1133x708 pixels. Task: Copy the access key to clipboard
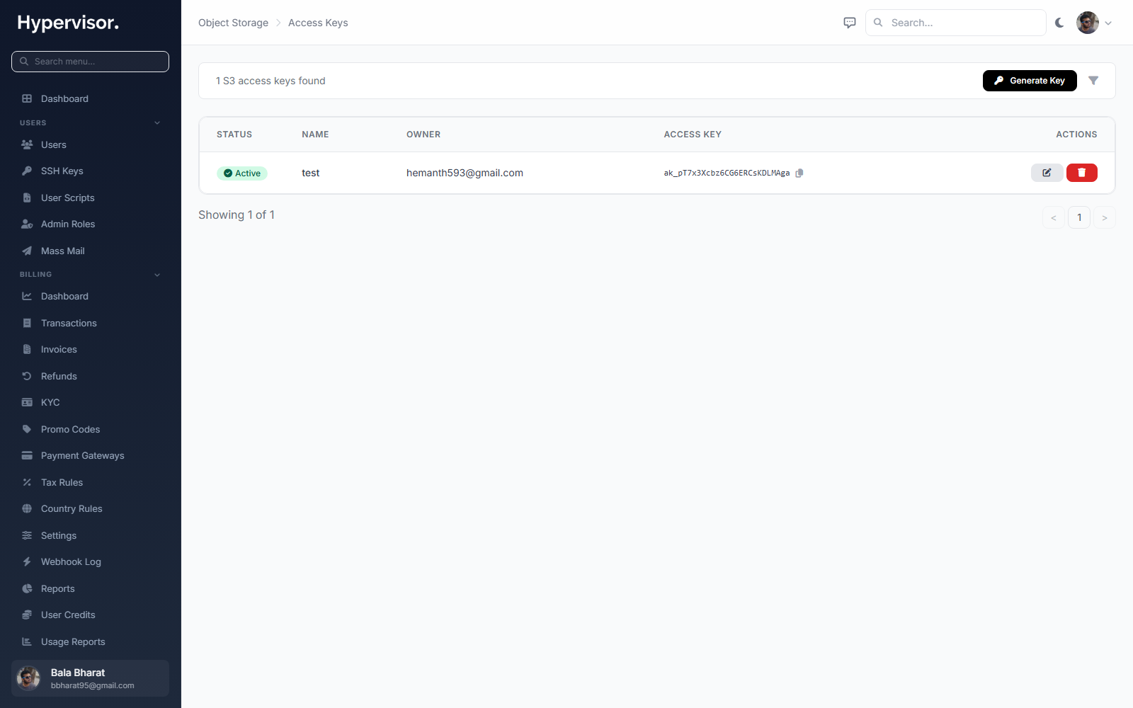click(x=799, y=173)
